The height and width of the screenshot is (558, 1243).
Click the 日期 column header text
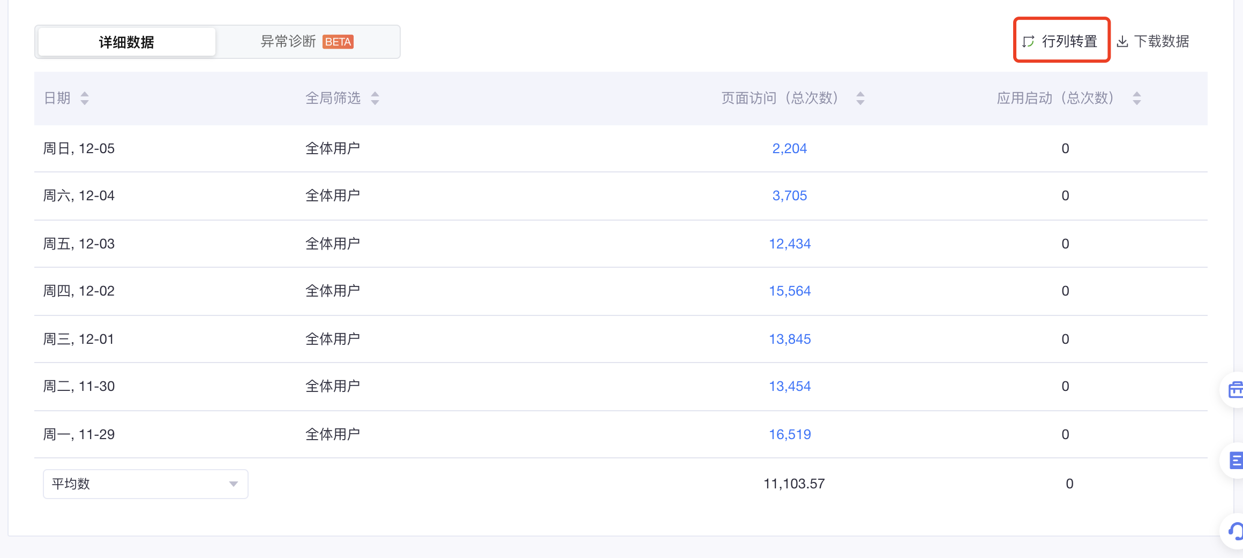pos(57,98)
